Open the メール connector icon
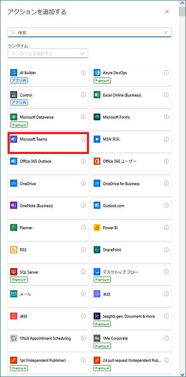 pos(13,294)
